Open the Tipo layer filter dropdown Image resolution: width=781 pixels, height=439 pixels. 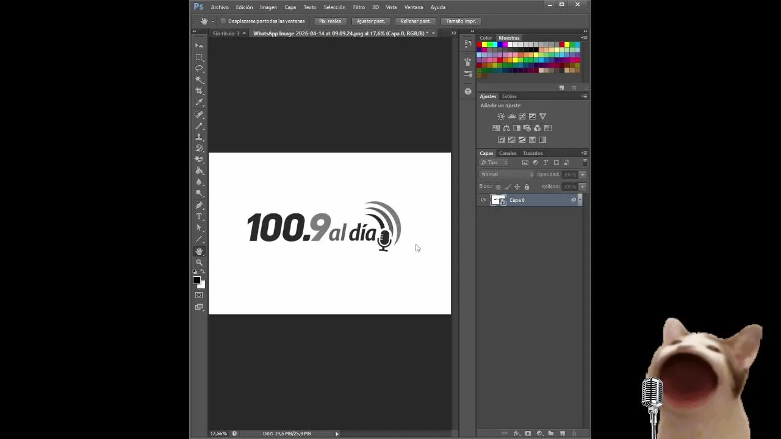(x=494, y=163)
